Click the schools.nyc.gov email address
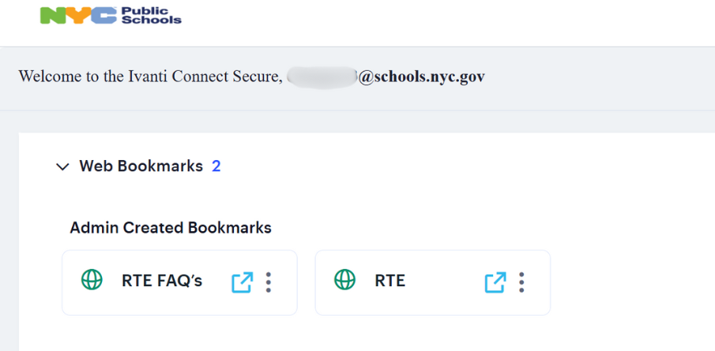Image resolution: width=715 pixels, height=351 pixels. point(421,77)
